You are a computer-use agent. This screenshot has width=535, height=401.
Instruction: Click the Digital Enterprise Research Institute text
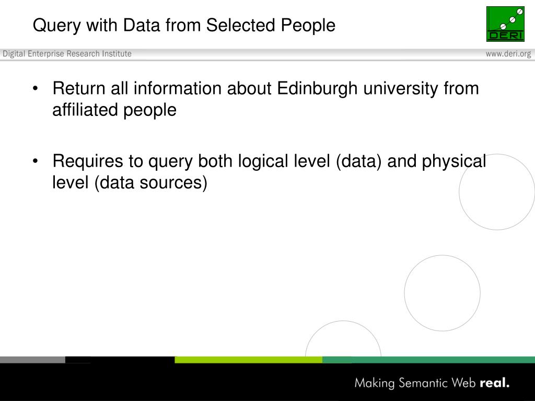pyautogui.click(x=67, y=54)
